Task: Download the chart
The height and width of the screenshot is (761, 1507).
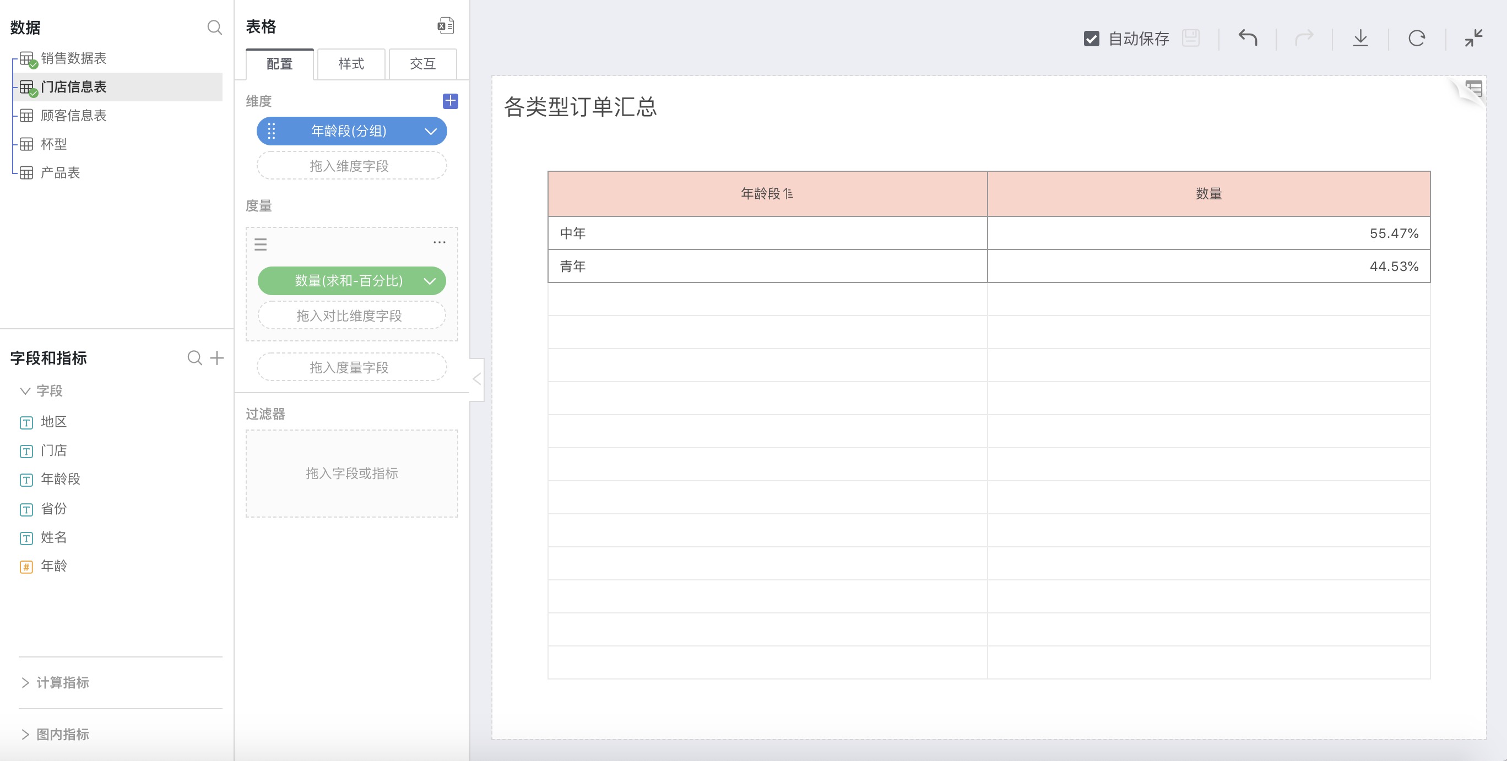Action: pyautogui.click(x=1360, y=38)
